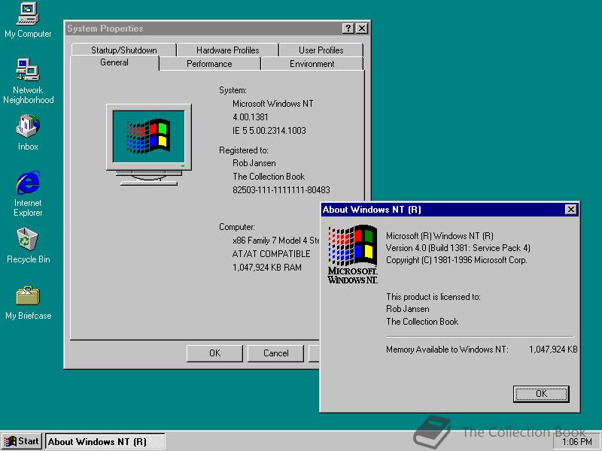Select the Inbox desktop icon
The width and height of the screenshot is (602, 451).
[28, 132]
